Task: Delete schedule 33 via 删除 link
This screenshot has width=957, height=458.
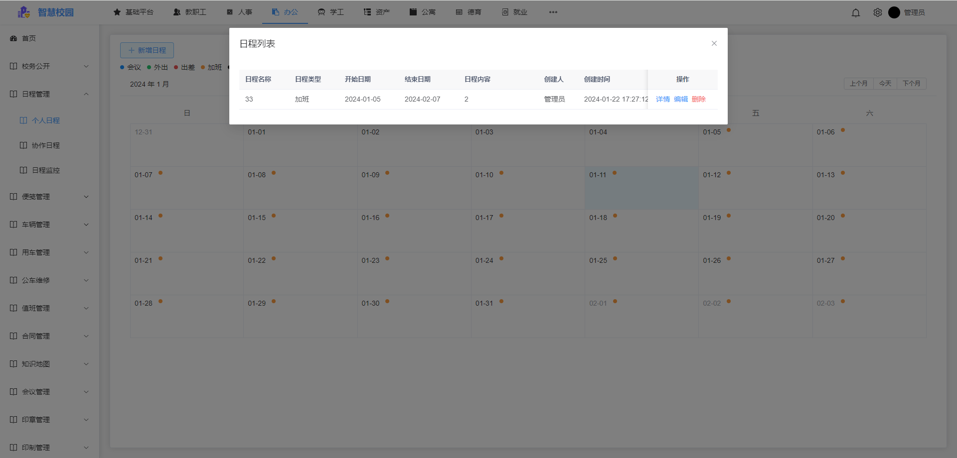Action: coord(698,100)
